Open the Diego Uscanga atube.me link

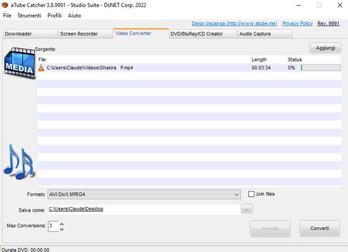coord(234,23)
